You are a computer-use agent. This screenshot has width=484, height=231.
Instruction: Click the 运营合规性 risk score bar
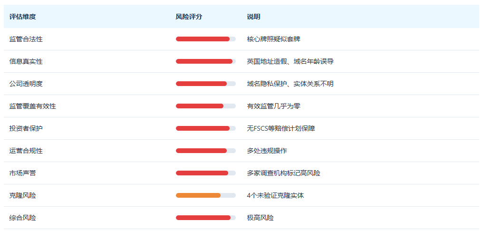[206, 151]
